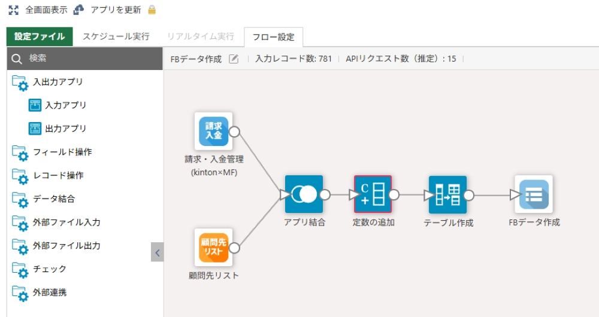Select the アプリ結合 join node
Viewport: 599px width, 317px height.
(x=304, y=194)
